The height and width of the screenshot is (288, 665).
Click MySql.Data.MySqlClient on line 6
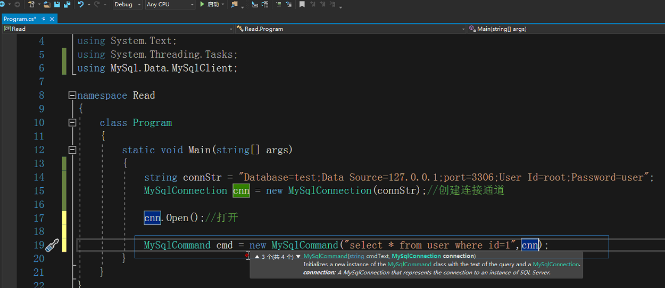171,68
